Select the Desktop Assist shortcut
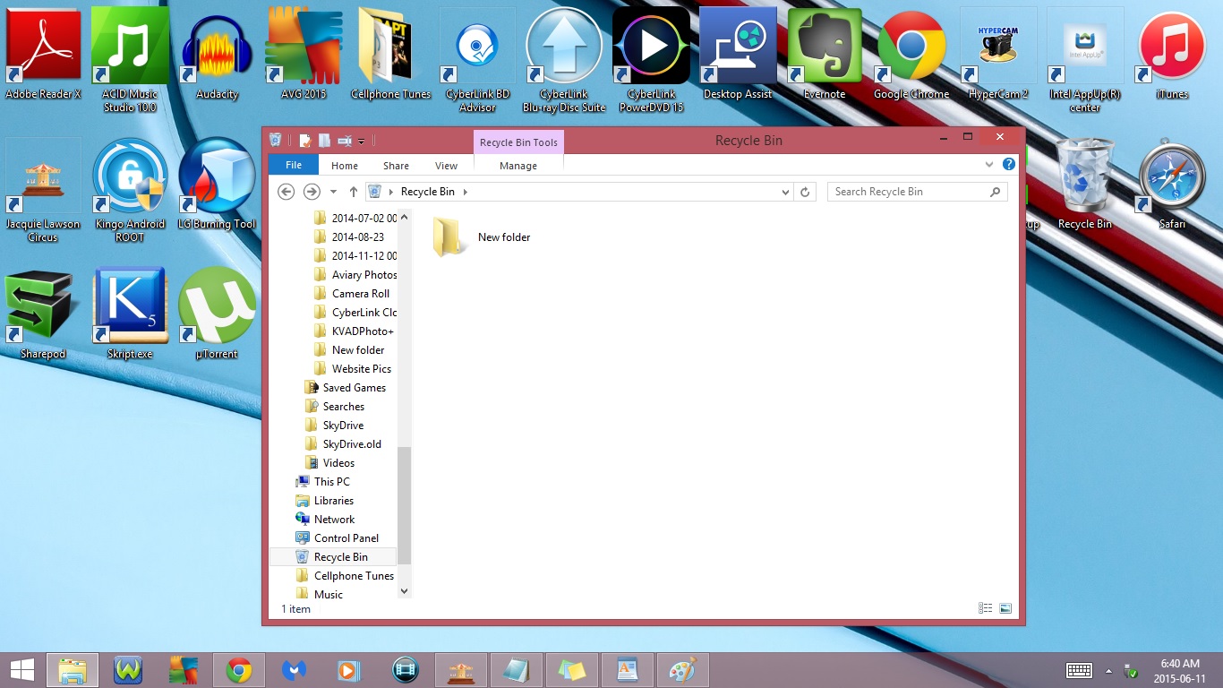The height and width of the screenshot is (688, 1223). point(738,53)
